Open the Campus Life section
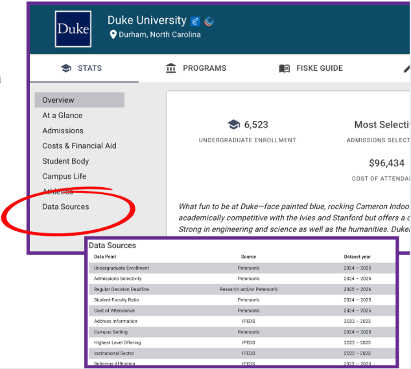 (64, 177)
